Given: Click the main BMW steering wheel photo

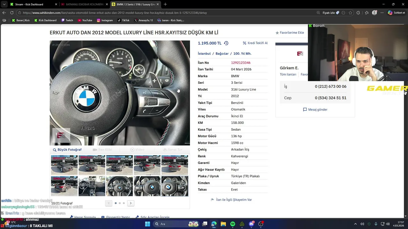Looking at the screenshot, I should tap(120, 93).
